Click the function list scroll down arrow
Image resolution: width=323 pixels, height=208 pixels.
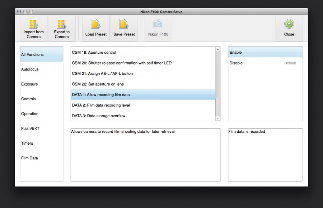pyautogui.click(x=218, y=118)
